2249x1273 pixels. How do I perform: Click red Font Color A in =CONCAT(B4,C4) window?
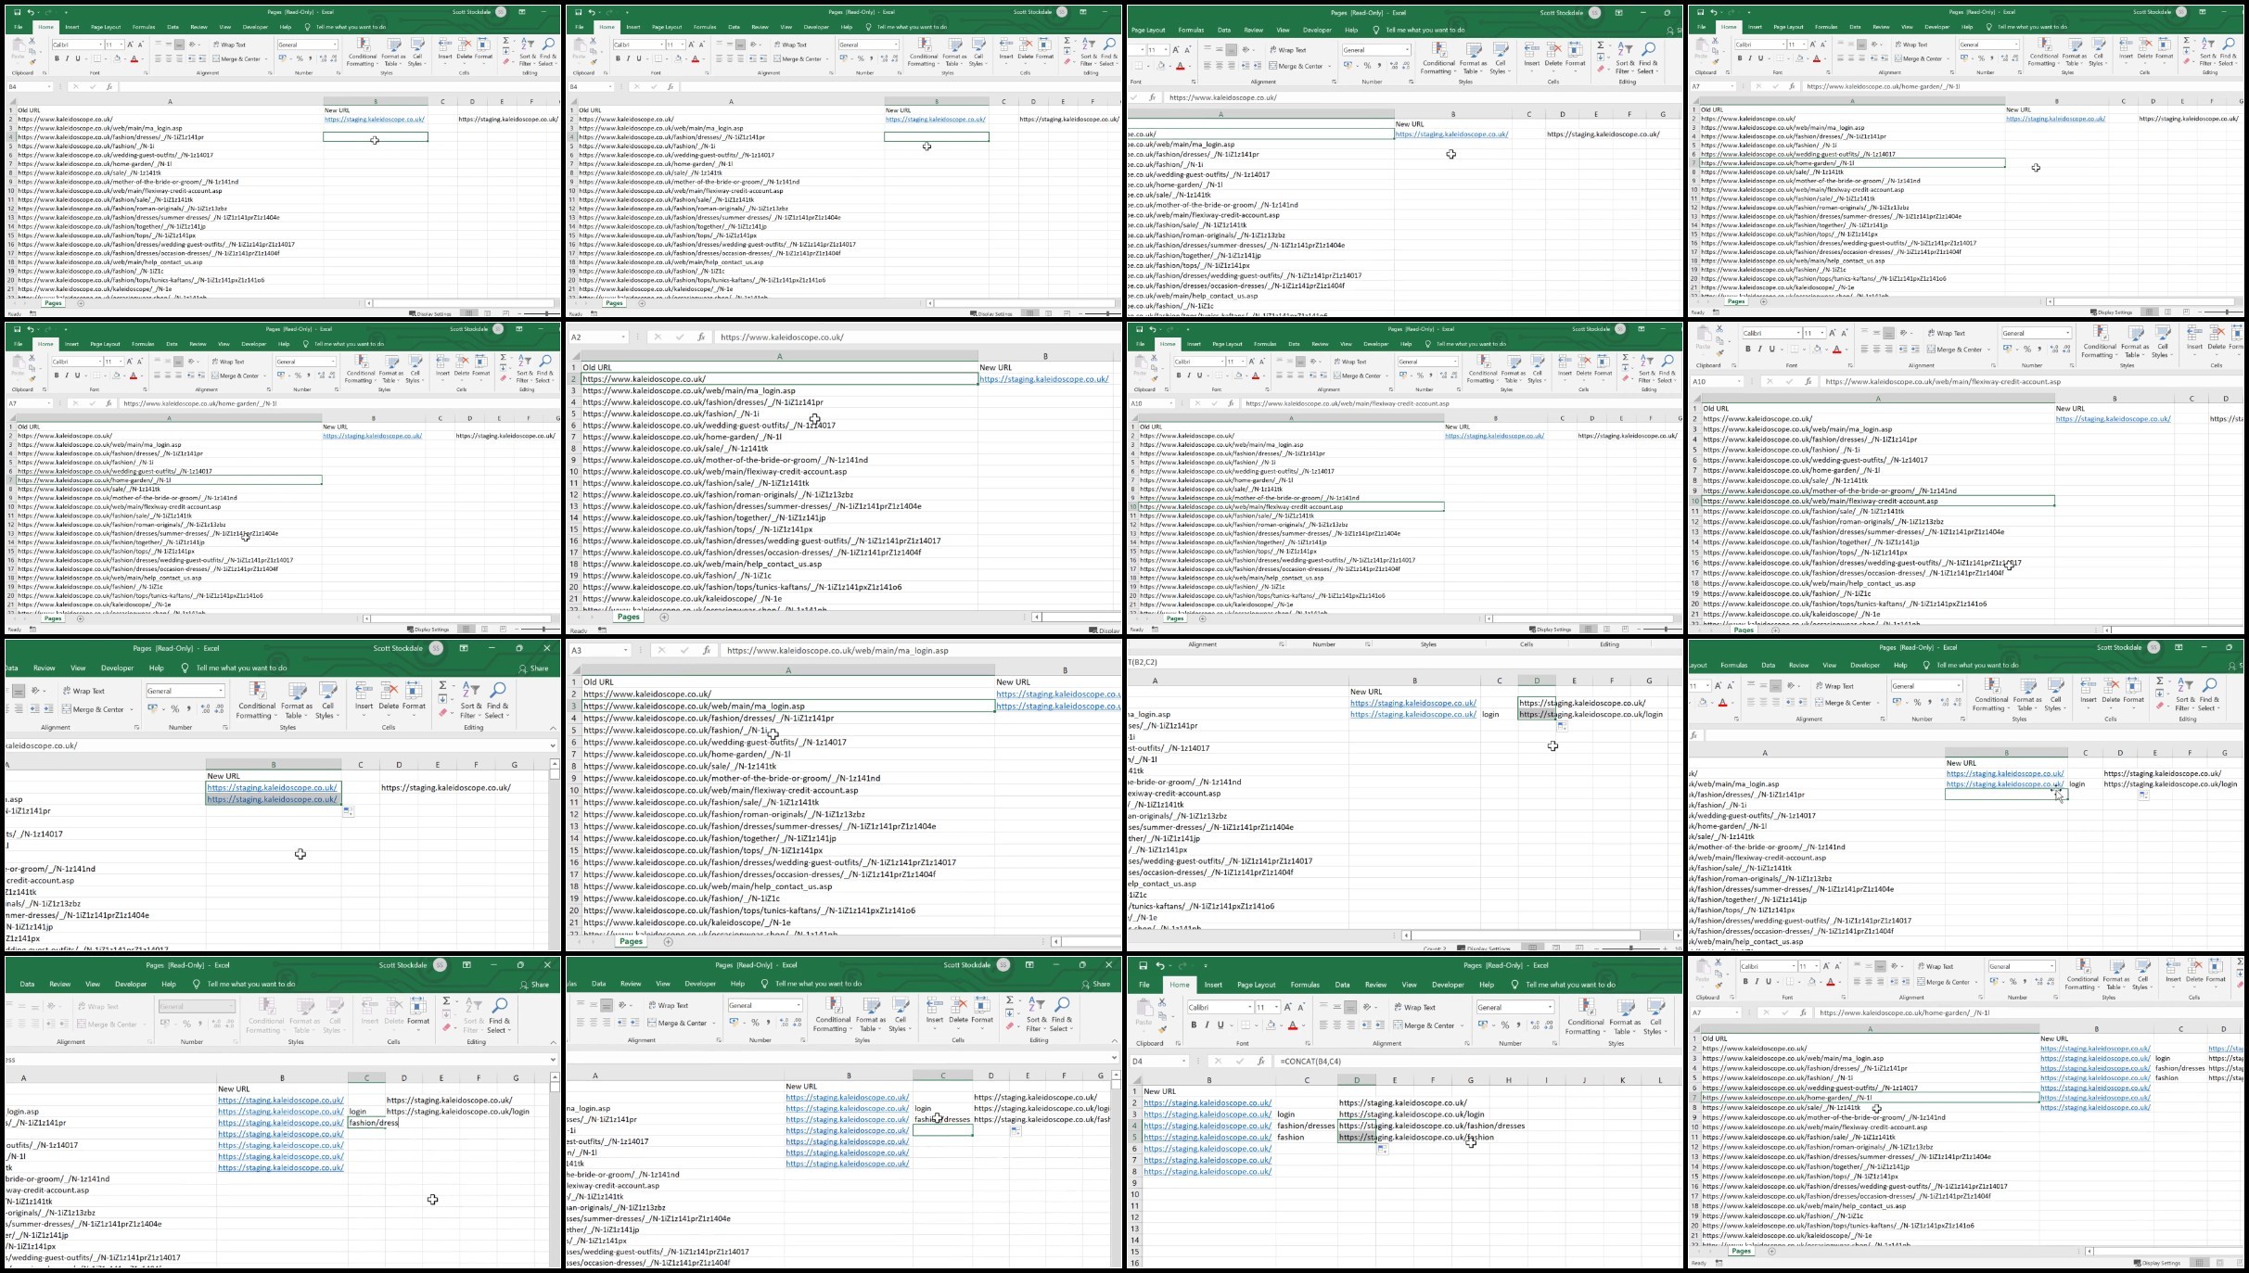[x=1293, y=1025]
